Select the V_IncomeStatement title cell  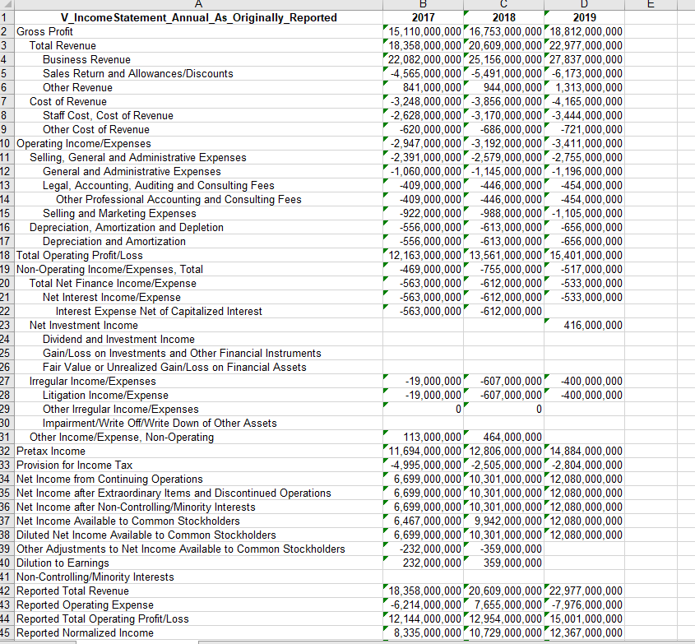pos(197,17)
